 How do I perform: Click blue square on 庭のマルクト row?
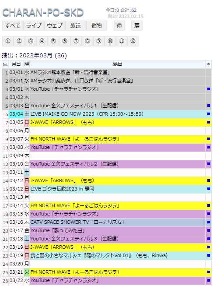(x=209, y=255)
